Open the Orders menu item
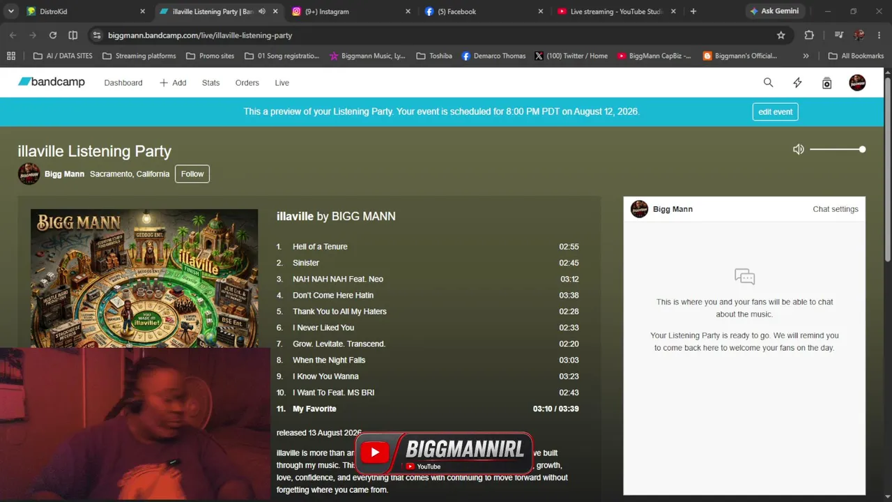The height and width of the screenshot is (502, 892). [x=247, y=83]
